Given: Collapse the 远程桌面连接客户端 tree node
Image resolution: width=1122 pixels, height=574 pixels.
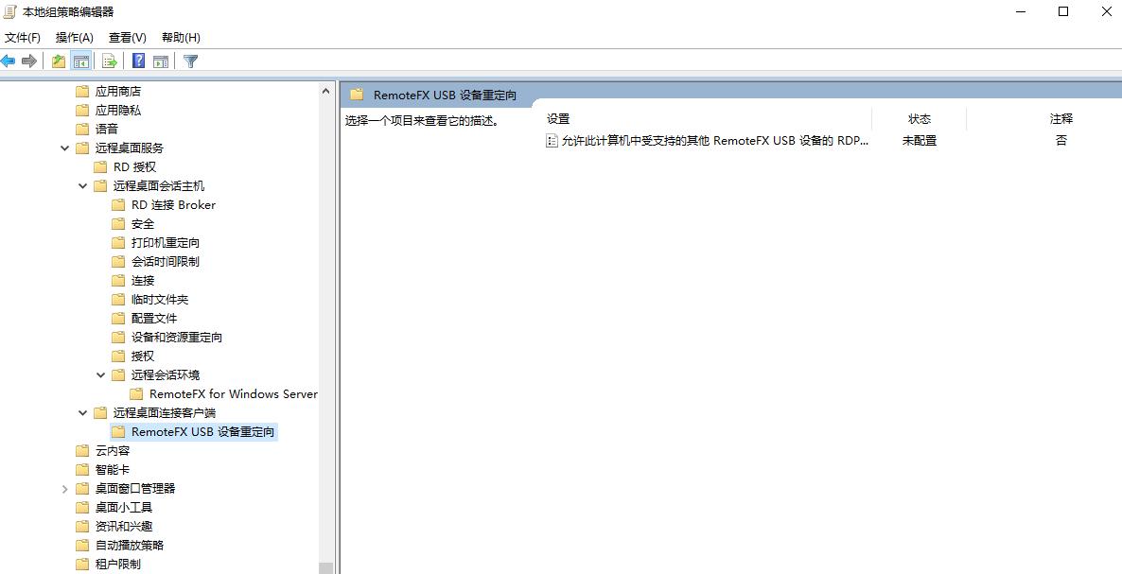Looking at the screenshot, I should (x=83, y=413).
